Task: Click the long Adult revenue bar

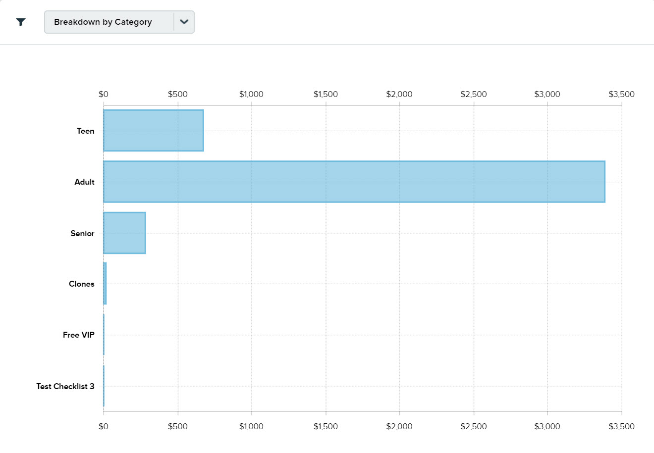Action: click(354, 182)
